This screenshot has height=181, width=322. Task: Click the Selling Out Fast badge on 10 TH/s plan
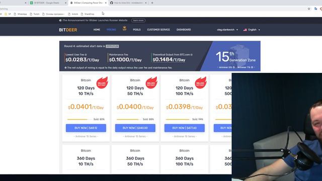click(x=102, y=82)
